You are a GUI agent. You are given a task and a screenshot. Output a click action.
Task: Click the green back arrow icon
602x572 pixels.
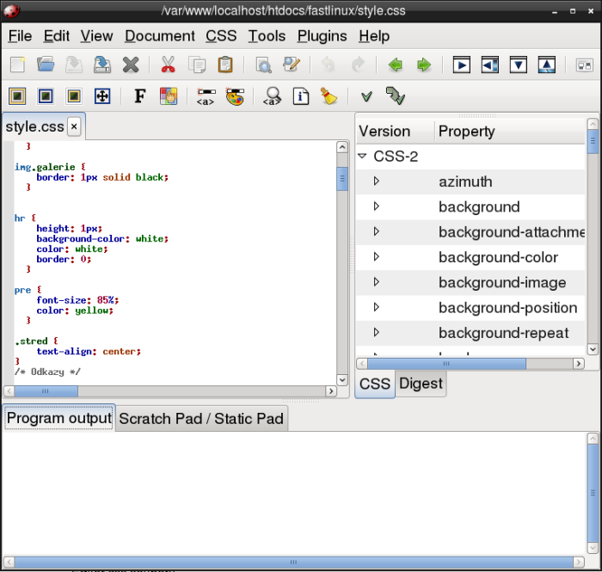pyautogui.click(x=396, y=65)
